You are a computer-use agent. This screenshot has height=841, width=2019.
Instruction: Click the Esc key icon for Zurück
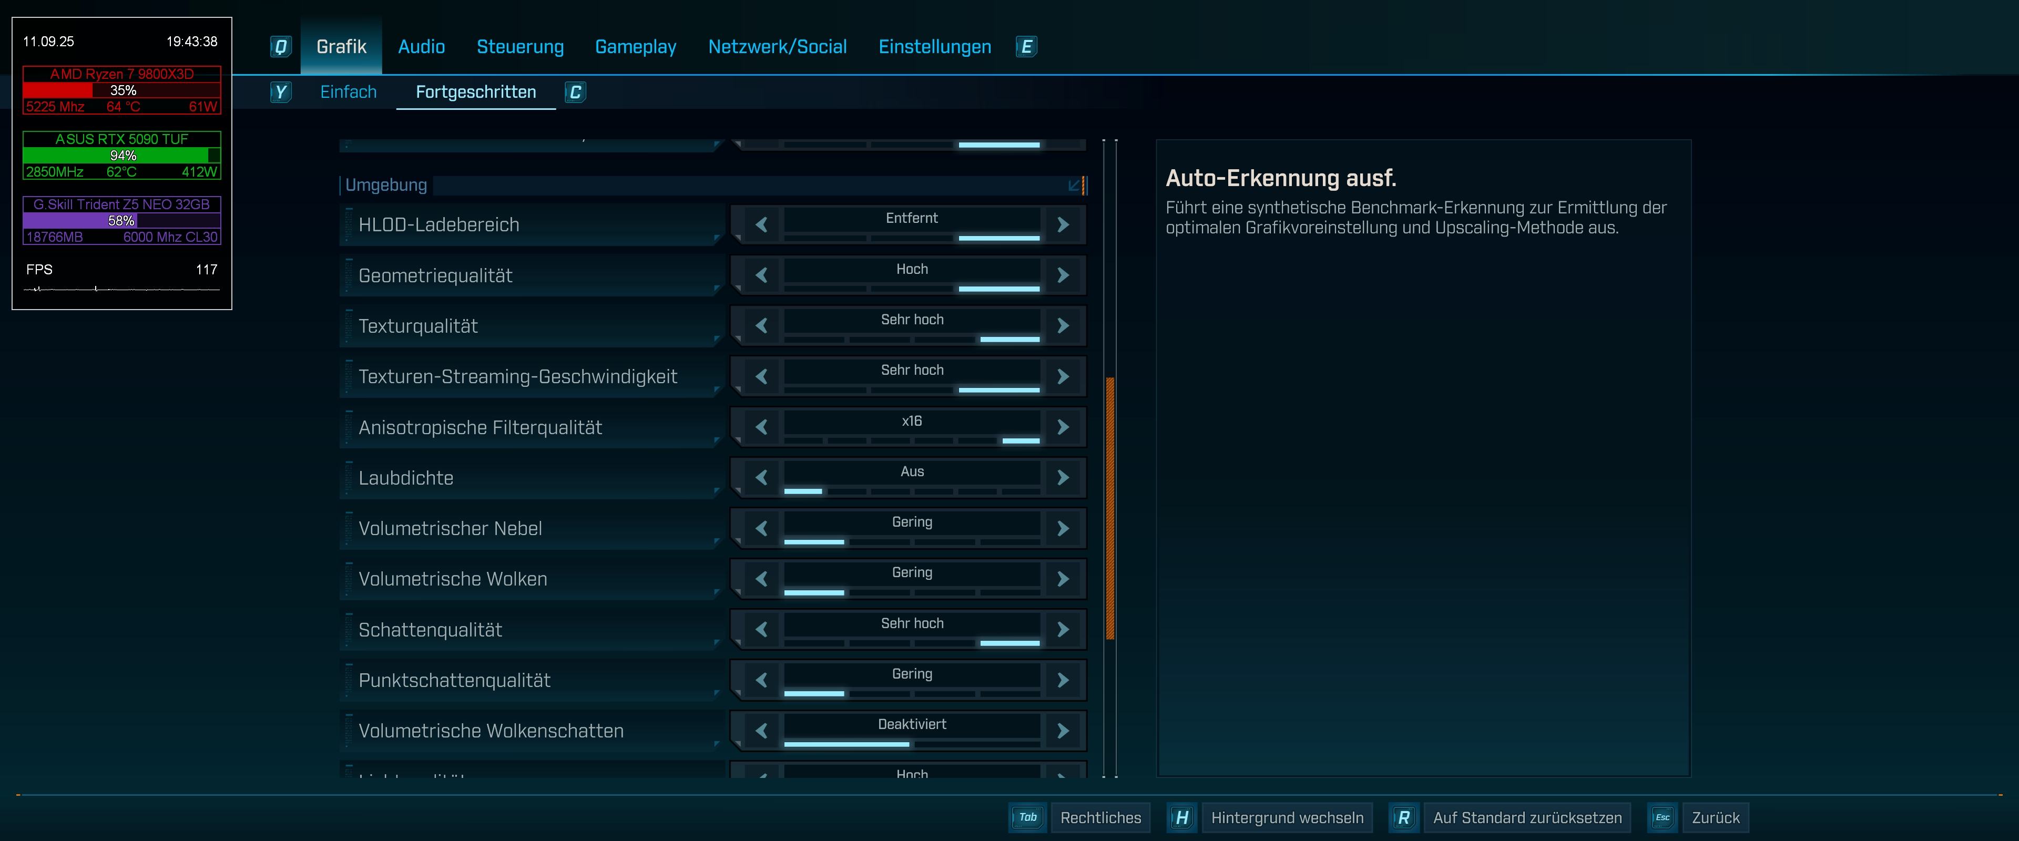tap(1663, 817)
